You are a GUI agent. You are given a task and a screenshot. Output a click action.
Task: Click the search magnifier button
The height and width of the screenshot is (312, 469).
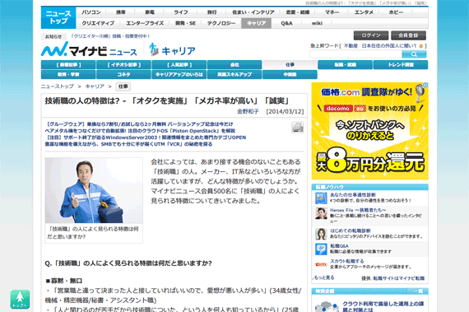click(414, 54)
